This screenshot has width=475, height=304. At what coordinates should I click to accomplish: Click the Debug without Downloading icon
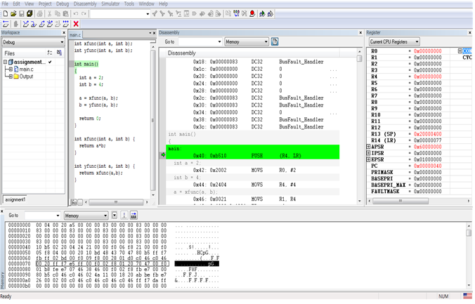click(x=271, y=14)
